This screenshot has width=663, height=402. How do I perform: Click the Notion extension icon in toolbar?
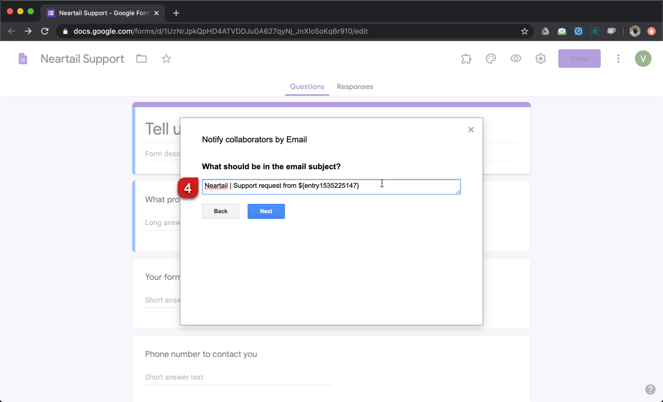point(595,31)
